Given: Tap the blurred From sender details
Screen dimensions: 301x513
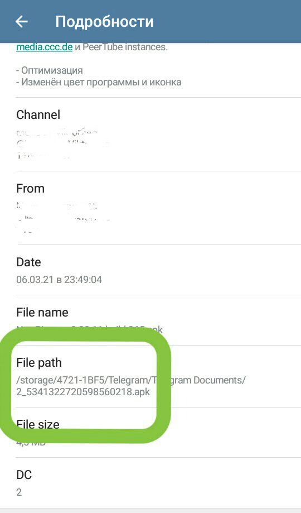Looking at the screenshot, I should (63, 218).
